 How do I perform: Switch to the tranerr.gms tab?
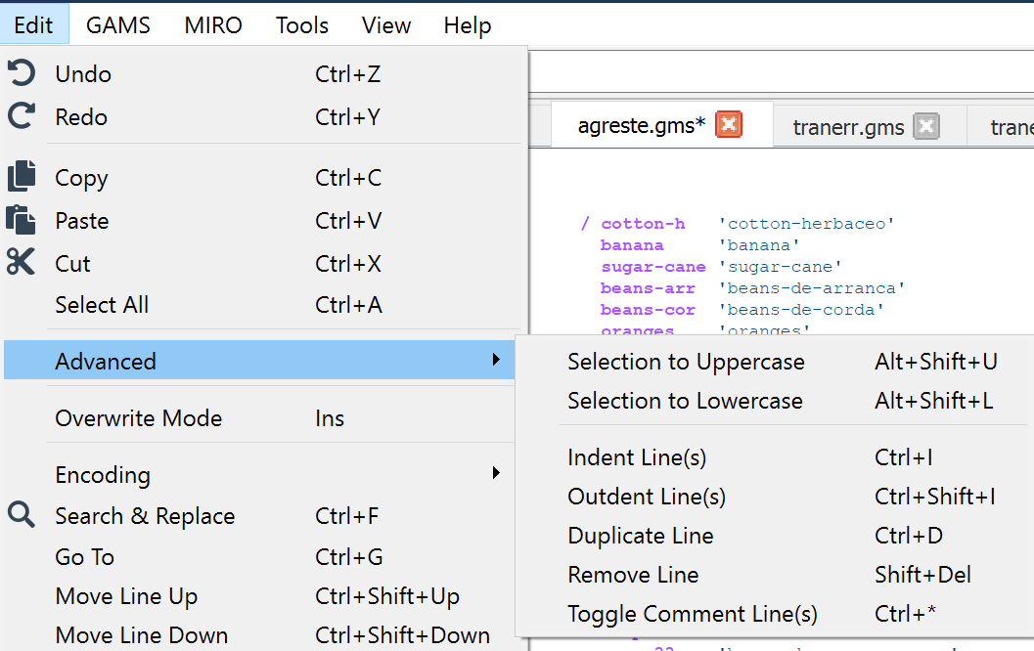(847, 127)
